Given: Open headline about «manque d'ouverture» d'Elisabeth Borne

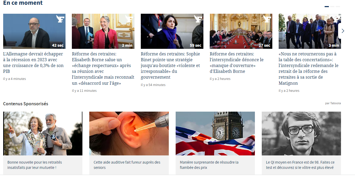Looking at the screenshot, I should tap(237, 63).
